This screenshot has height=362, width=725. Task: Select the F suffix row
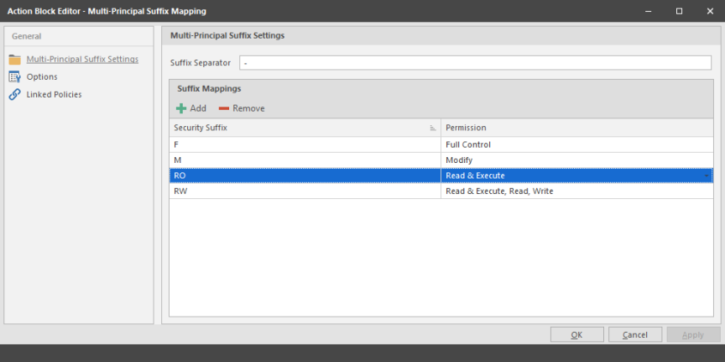point(305,144)
